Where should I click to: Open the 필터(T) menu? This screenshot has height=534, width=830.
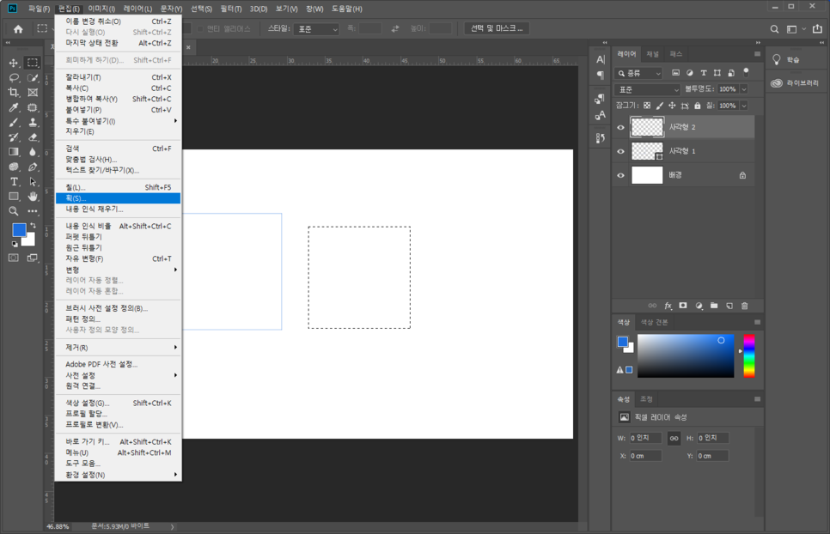(x=231, y=9)
